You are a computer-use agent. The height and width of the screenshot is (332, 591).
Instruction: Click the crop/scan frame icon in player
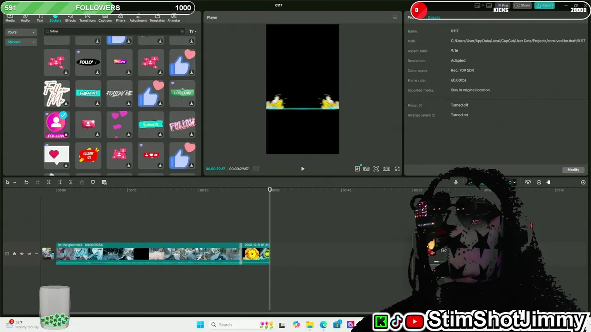[376, 169]
